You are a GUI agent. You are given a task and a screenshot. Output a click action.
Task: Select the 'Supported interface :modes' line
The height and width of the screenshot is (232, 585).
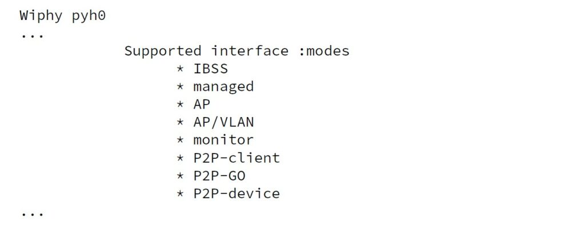(x=237, y=51)
